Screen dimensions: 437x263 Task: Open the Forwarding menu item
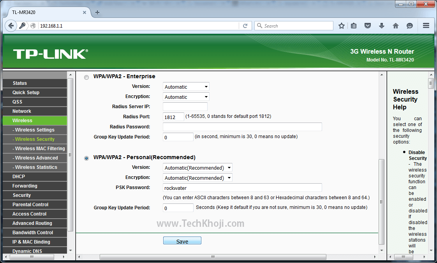tap(35, 186)
